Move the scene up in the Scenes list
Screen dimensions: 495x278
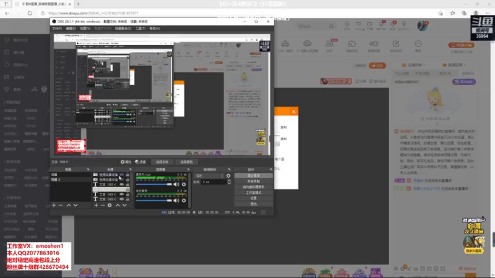click(69, 205)
